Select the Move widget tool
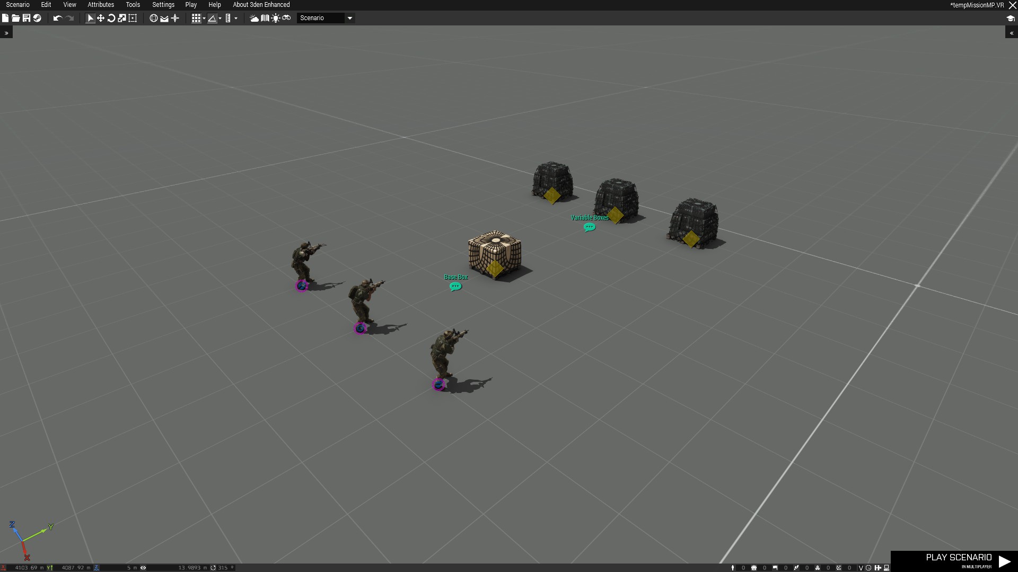 101,18
